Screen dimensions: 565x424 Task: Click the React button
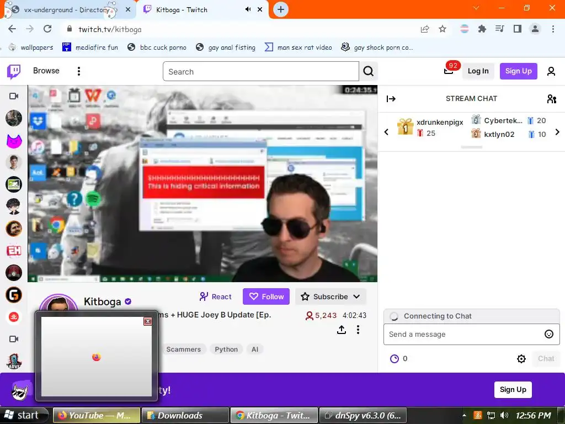pyautogui.click(x=216, y=296)
